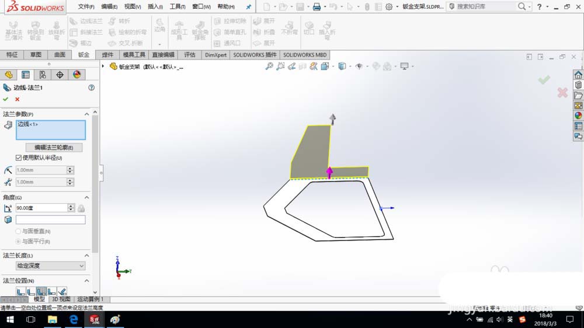Select the perpendicular to face radio option

(x=18, y=231)
